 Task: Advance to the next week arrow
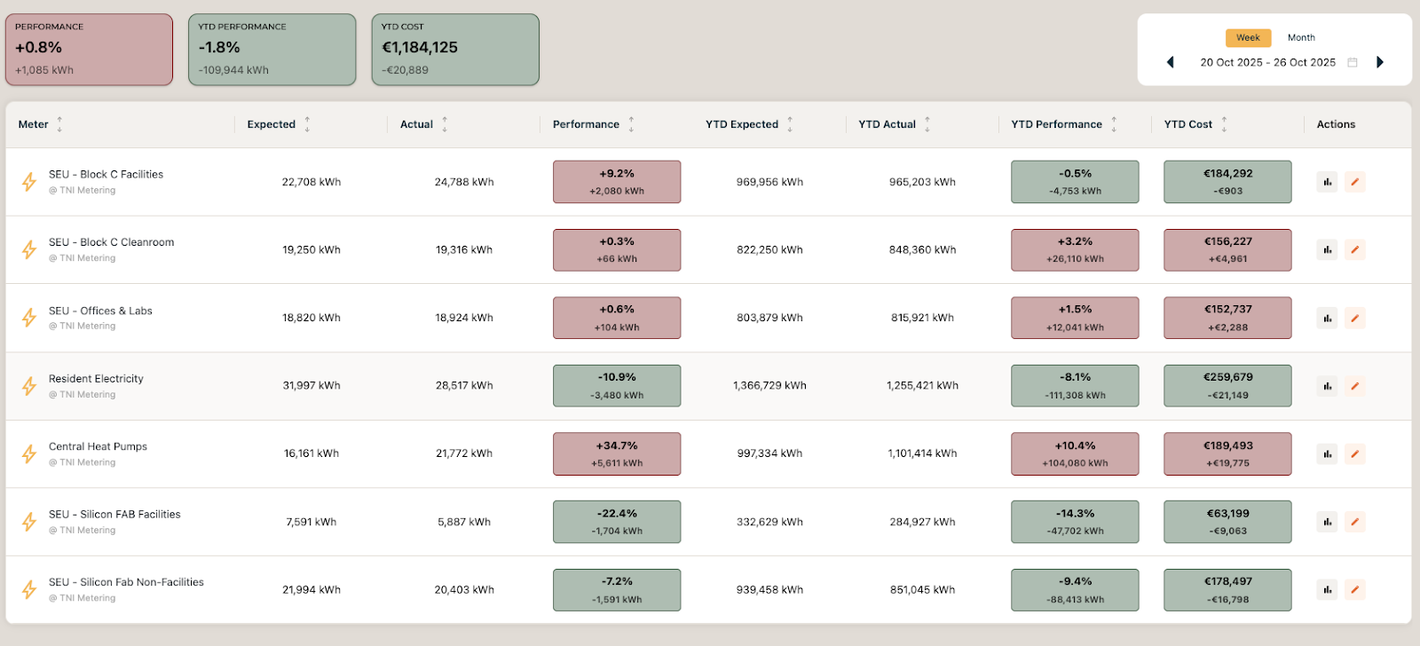[1379, 62]
